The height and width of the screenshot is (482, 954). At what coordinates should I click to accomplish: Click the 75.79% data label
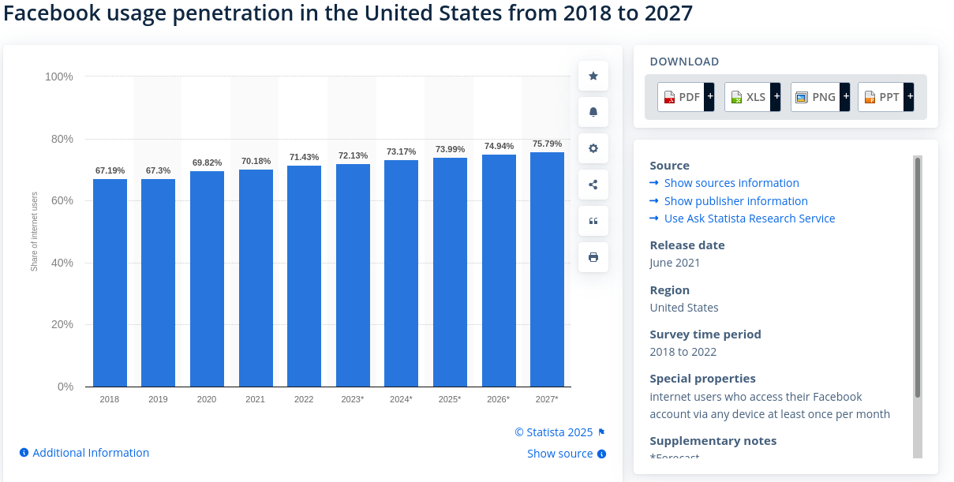547,144
